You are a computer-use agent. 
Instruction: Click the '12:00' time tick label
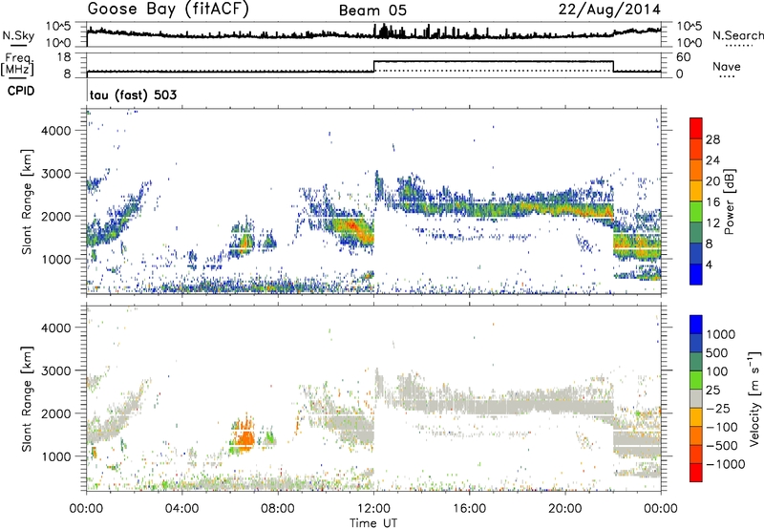(373, 509)
